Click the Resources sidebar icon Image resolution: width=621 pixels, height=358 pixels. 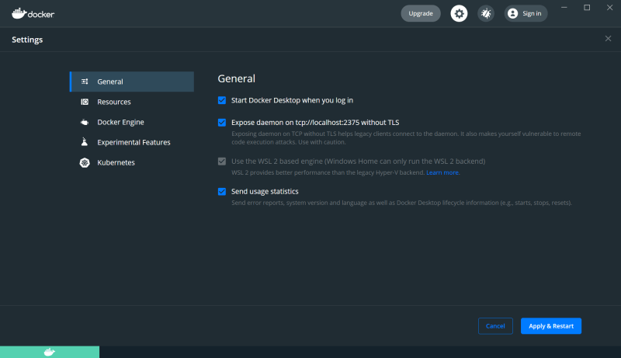[85, 102]
